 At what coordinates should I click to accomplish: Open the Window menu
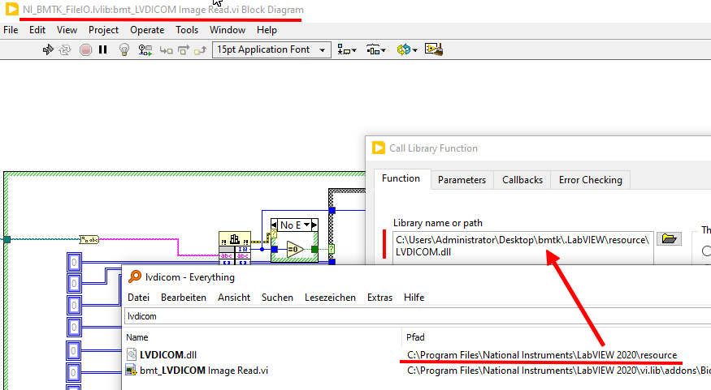(228, 30)
